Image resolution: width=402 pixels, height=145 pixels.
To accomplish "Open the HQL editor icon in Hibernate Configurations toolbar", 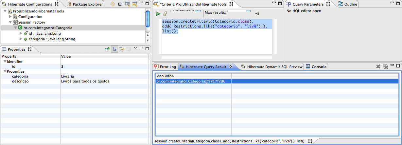I will point(127,4).
